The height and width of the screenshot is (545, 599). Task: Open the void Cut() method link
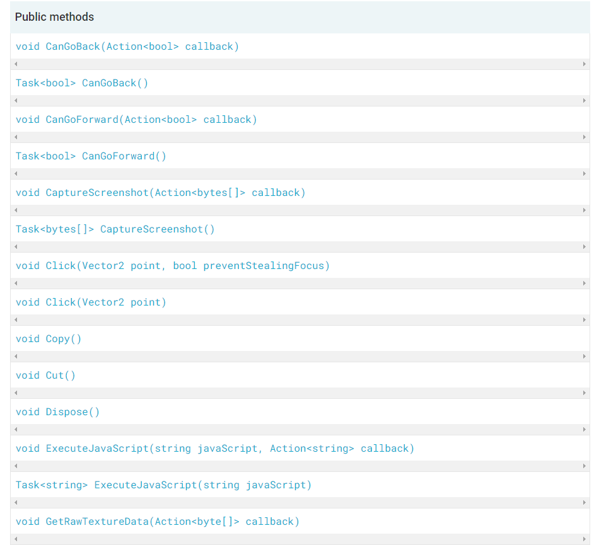(45, 376)
